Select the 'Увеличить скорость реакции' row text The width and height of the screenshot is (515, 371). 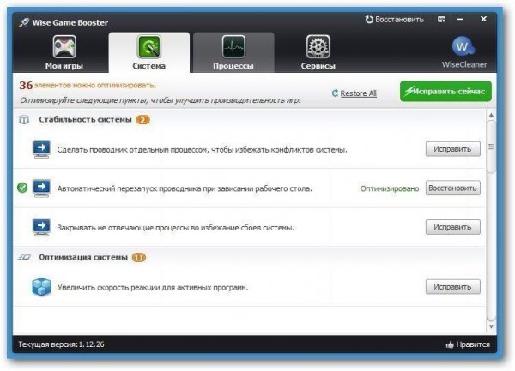153,287
